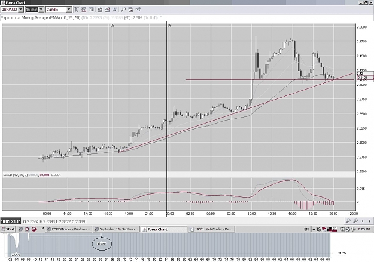Screen dimensions: 374x262
Task: Click the MACD (12, 26, 9) label
Action: 16,175
